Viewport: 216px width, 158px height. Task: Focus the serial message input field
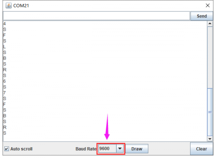(x=96, y=16)
